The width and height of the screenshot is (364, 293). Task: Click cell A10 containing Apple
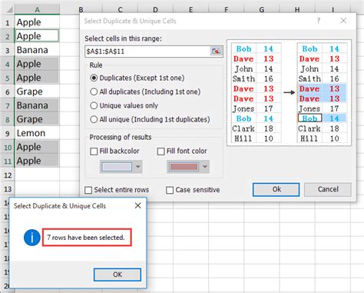pos(37,147)
